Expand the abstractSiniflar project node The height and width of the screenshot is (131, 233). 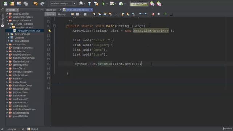(7, 14)
